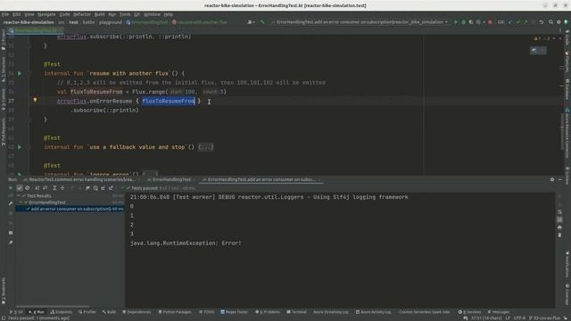Screen dimensions: 571x321
Task: Open the Build menu
Action: (x=99, y=14)
